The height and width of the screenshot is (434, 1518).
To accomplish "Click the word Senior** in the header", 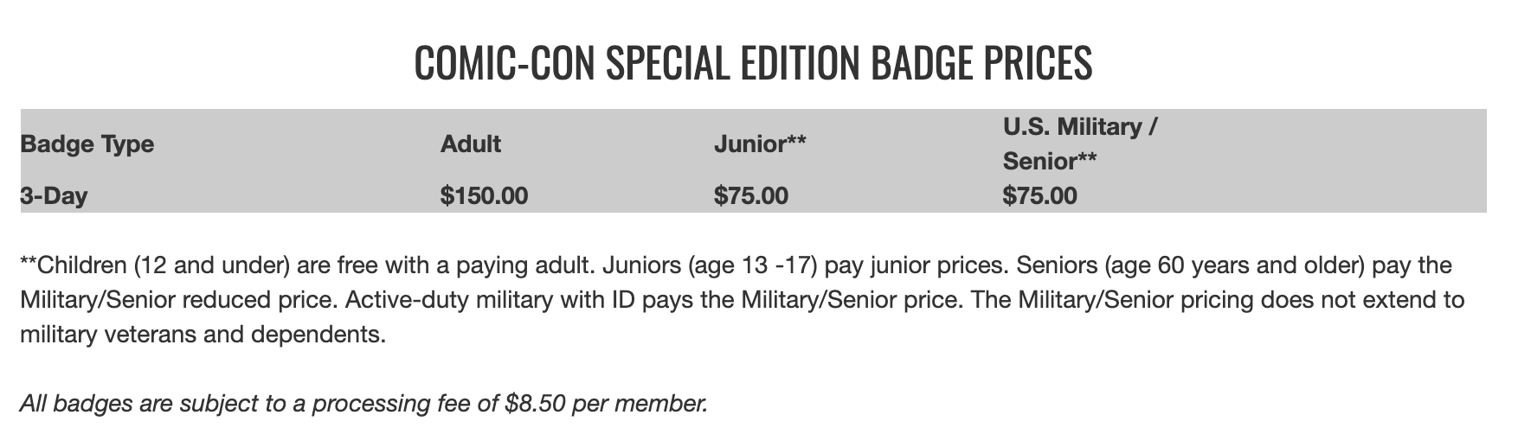I will (1050, 161).
